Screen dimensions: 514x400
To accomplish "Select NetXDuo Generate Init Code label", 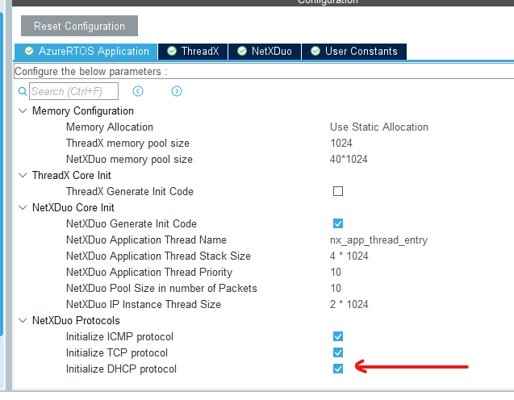I will point(131,223).
